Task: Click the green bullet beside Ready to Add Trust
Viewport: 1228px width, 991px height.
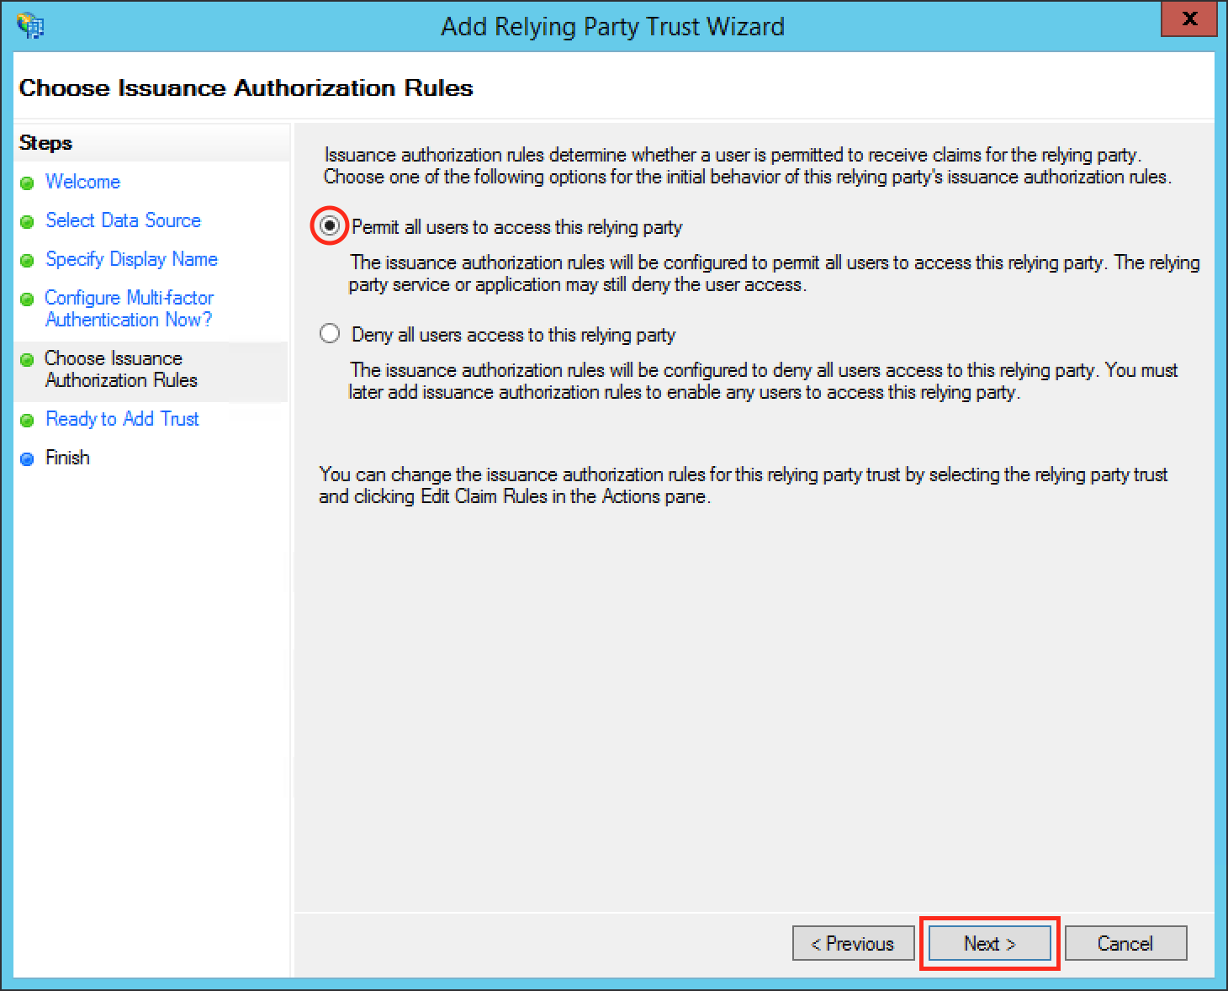Action: (x=27, y=420)
